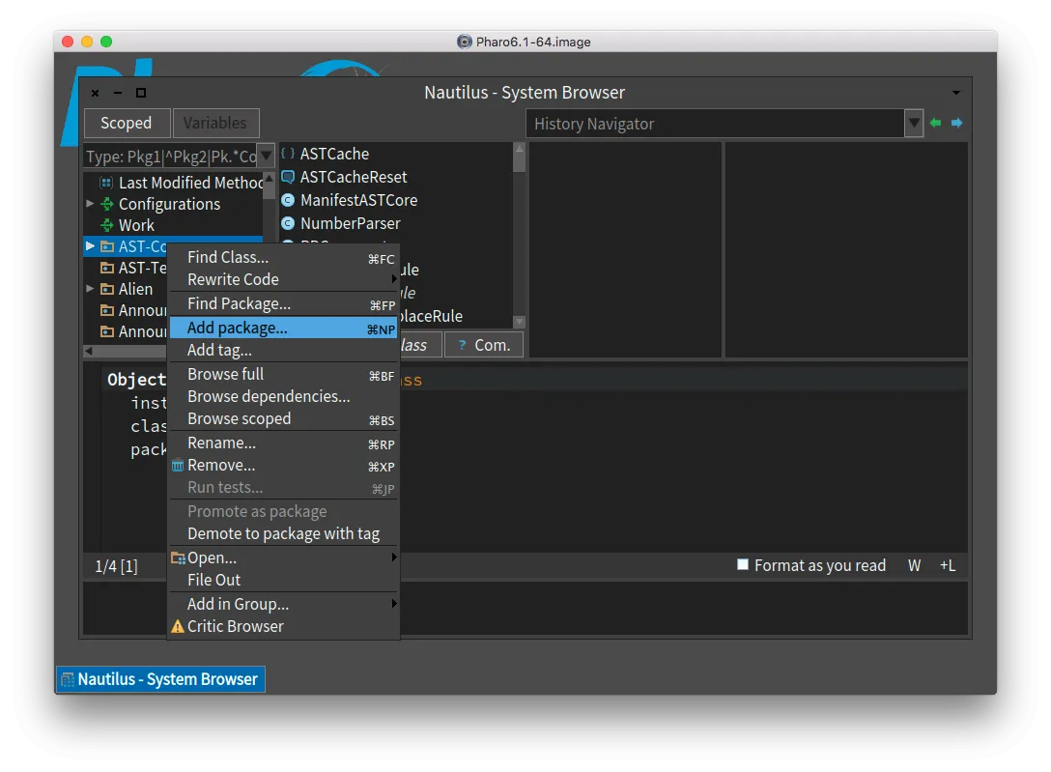
Task: Select the ASTCacheReset class row
Action: [x=395, y=177]
